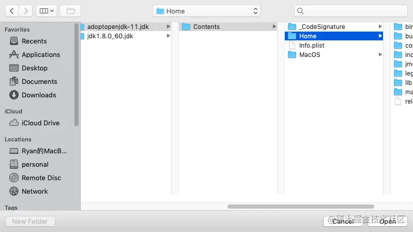Expand adoptopenjdk-11.jdk with its arrow
Screen dimensions: 413x232
169,26
